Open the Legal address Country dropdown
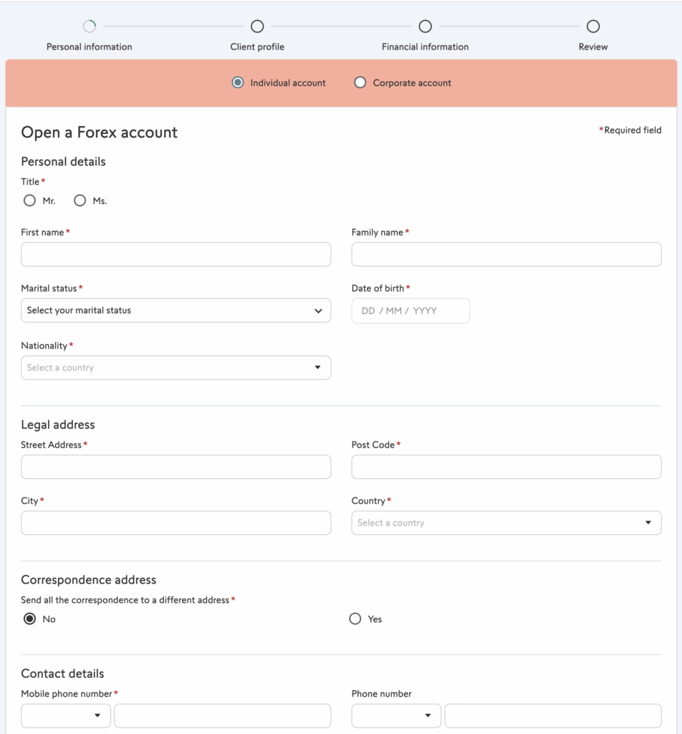This screenshot has height=734, width=682. (x=506, y=523)
